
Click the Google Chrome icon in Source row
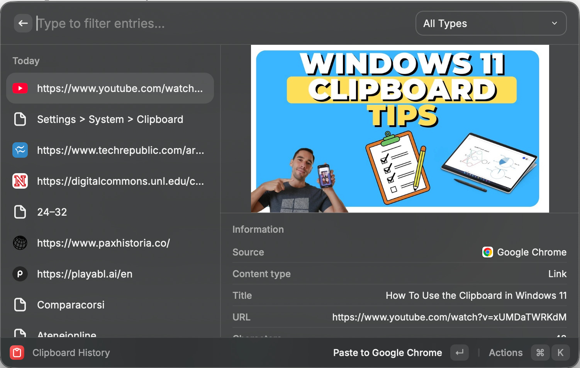488,252
